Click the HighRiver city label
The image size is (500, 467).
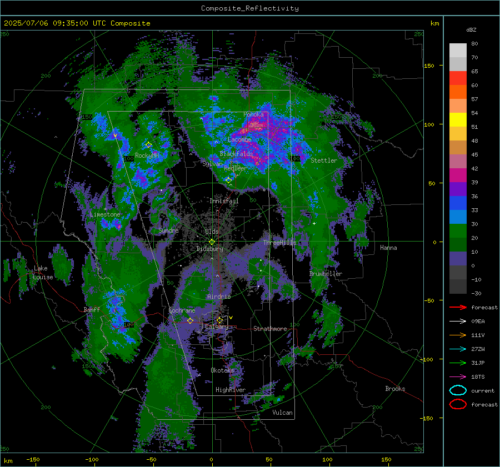(x=231, y=390)
